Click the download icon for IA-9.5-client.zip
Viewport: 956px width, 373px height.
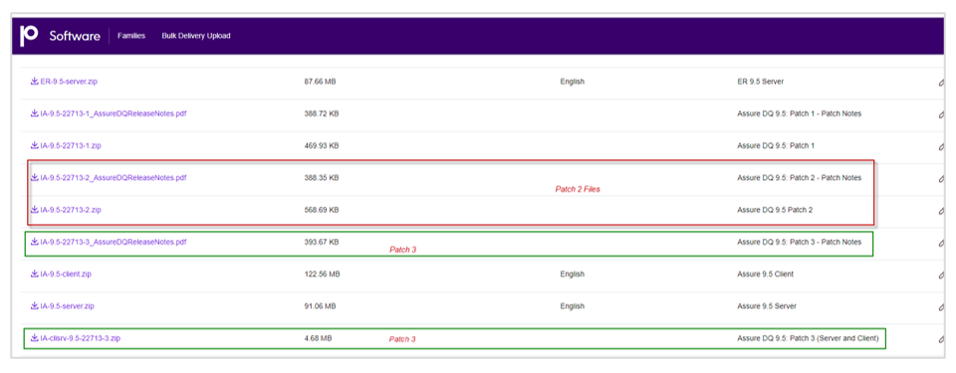[x=35, y=274]
